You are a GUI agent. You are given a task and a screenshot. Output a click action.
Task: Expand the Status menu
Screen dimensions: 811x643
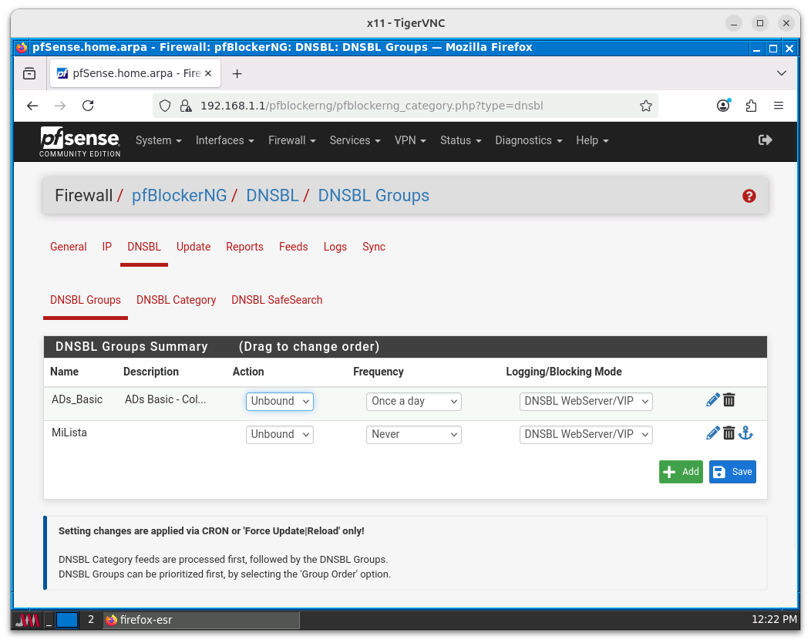460,141
